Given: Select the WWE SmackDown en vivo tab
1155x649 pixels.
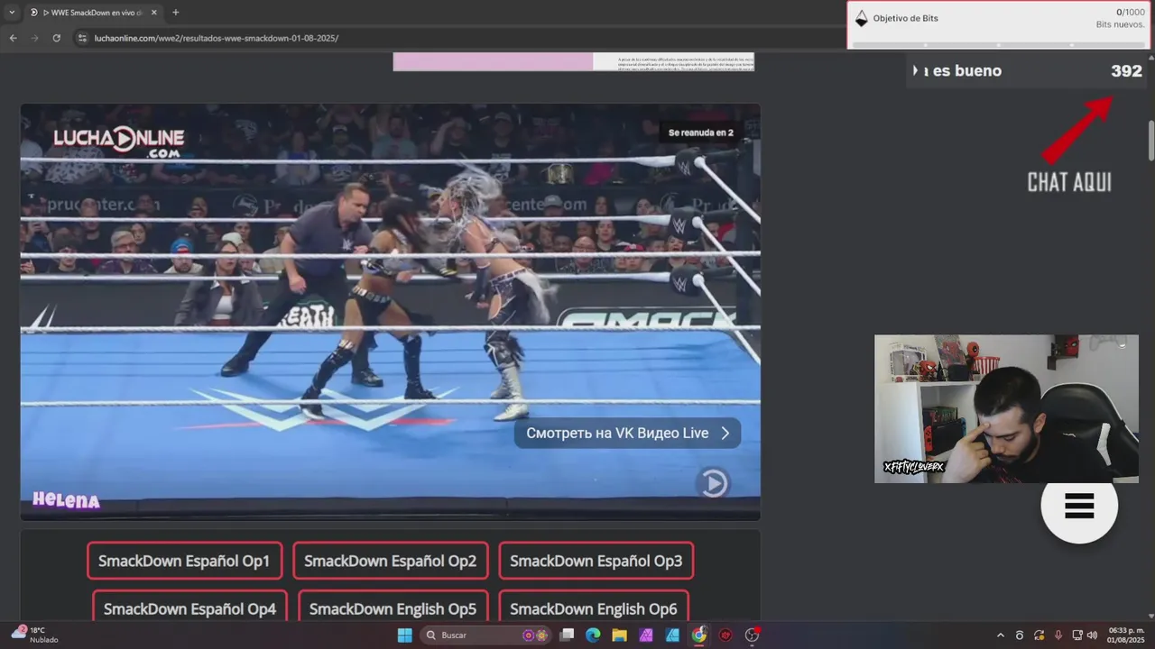Looking at the screenshot, I should pos(93,13).
